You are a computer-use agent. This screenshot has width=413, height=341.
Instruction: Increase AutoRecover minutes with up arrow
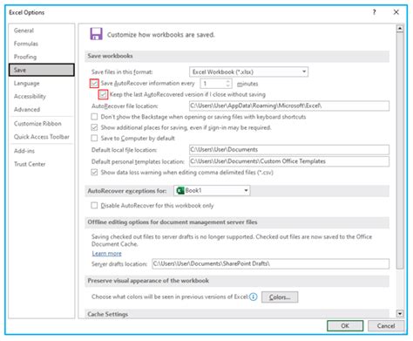tap(228, 81)
